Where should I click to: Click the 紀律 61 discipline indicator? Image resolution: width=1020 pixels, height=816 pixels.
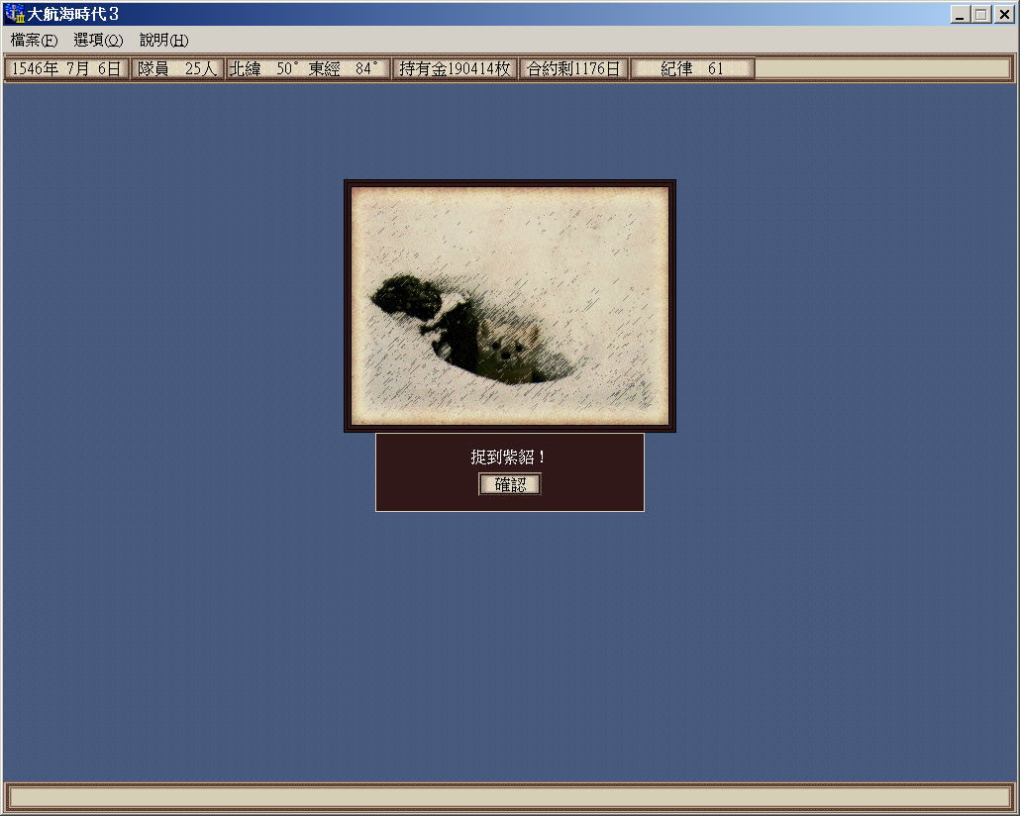coord(692,69)
